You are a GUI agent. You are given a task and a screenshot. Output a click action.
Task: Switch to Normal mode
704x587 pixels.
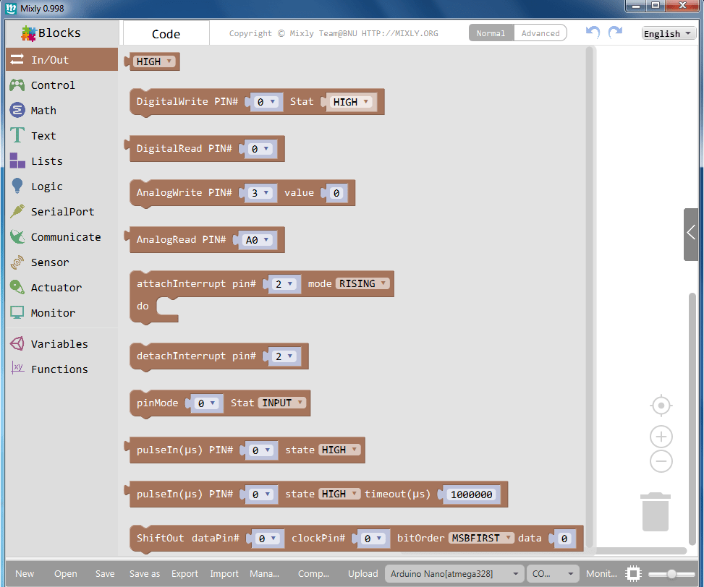[491, 33]
